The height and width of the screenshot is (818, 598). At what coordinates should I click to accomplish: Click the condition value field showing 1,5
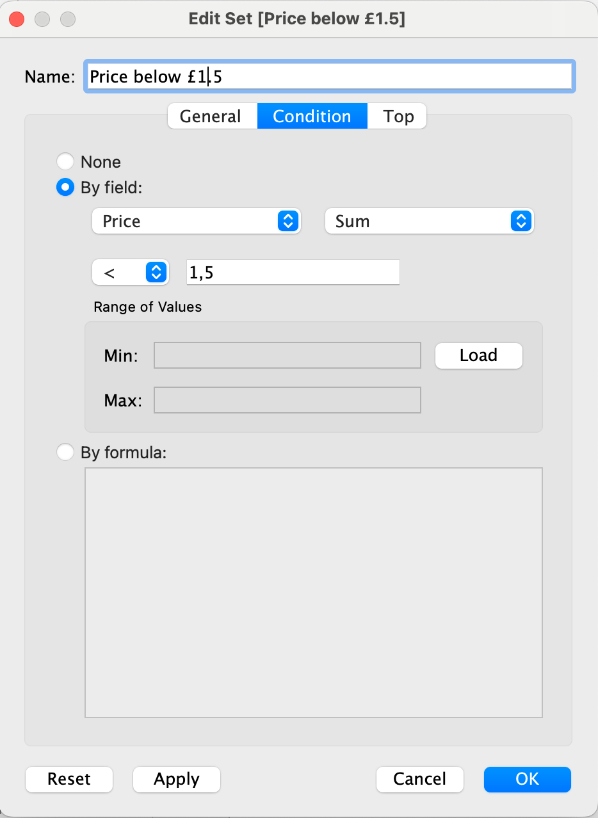[x=293, y=273]
